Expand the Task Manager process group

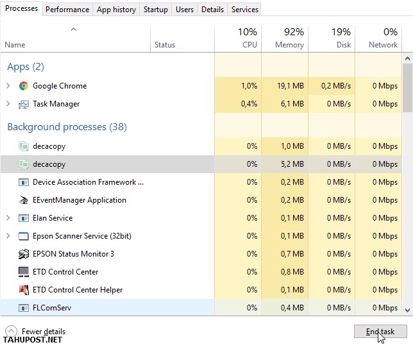[8, 104]
